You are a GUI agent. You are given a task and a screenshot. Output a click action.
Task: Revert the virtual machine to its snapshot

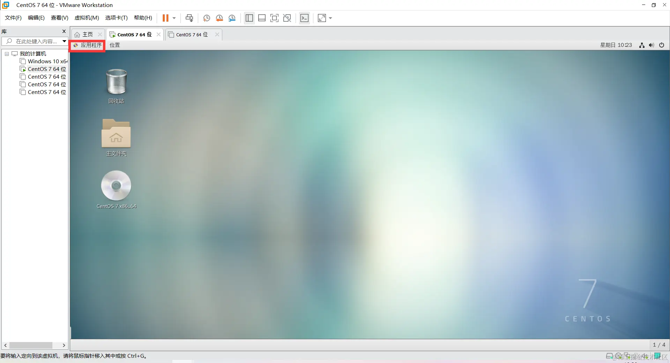tap(219, 18)
